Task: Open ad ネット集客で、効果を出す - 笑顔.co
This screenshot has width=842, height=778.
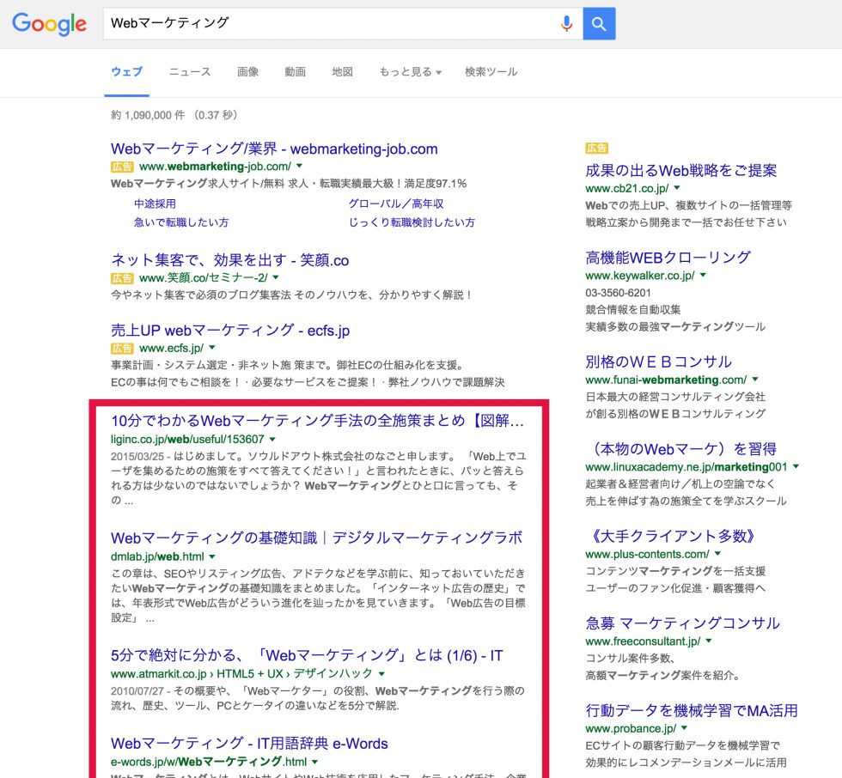Action: coord(230,260)
